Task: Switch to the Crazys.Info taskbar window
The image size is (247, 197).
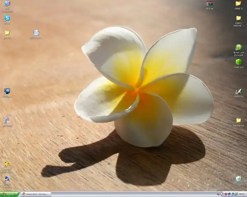Action: point(36,194)
